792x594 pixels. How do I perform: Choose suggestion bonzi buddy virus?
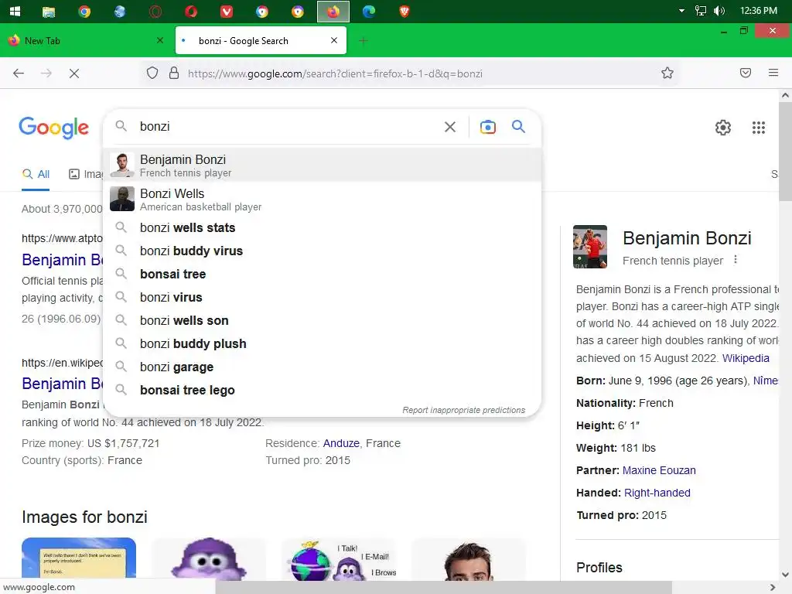[x=323, y=251]
